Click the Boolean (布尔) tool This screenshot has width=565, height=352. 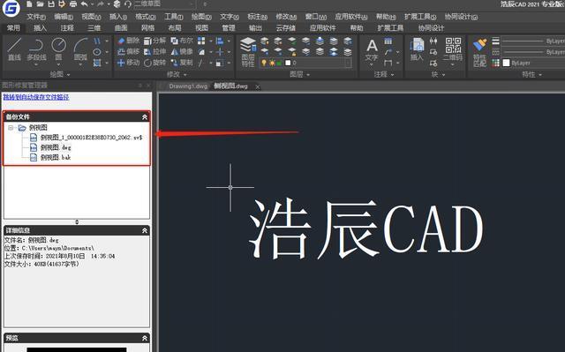[182, 41]
